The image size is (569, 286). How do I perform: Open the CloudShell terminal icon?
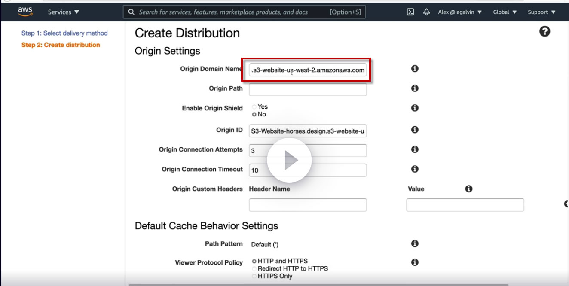(x=410, y=12)
